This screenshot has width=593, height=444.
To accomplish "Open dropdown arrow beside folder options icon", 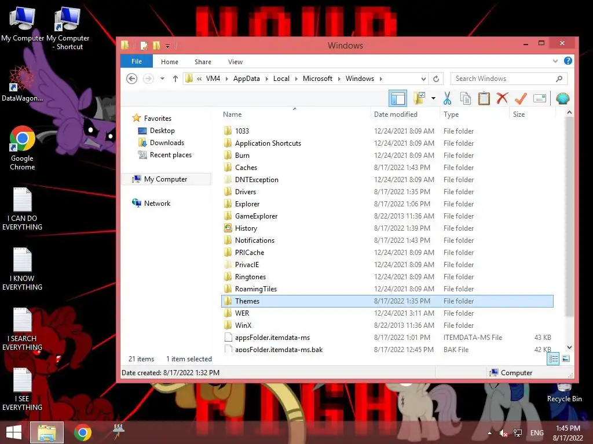I will tap(433, 98).
